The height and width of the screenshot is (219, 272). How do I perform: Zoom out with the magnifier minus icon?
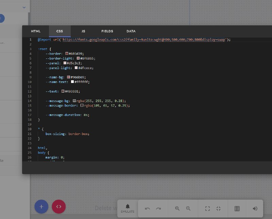tap(188, 208)
